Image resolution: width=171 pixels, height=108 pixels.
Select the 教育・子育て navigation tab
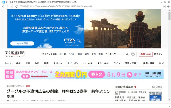[131, 63]
